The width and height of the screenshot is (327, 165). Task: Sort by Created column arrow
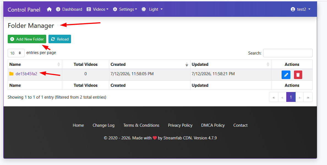187,64
